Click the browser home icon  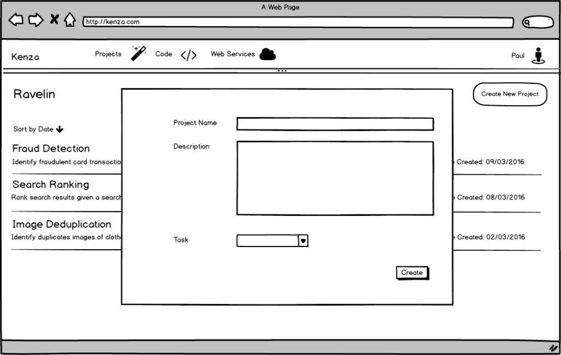(x=70, y=20)
